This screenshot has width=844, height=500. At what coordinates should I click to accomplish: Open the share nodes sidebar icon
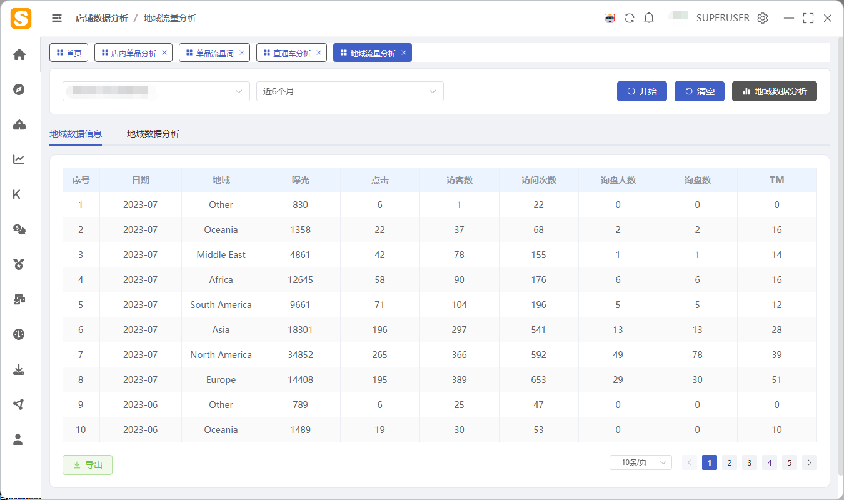coord(19,404)
